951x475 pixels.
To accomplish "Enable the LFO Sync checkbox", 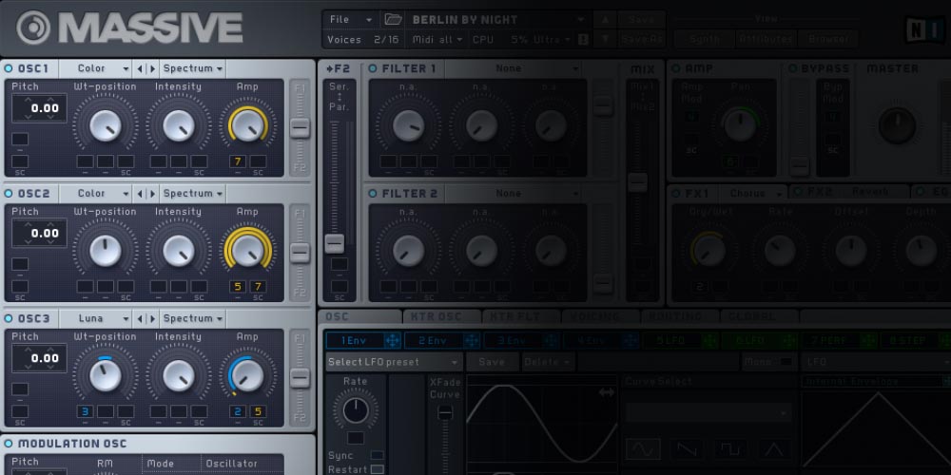I will point(378,456).
